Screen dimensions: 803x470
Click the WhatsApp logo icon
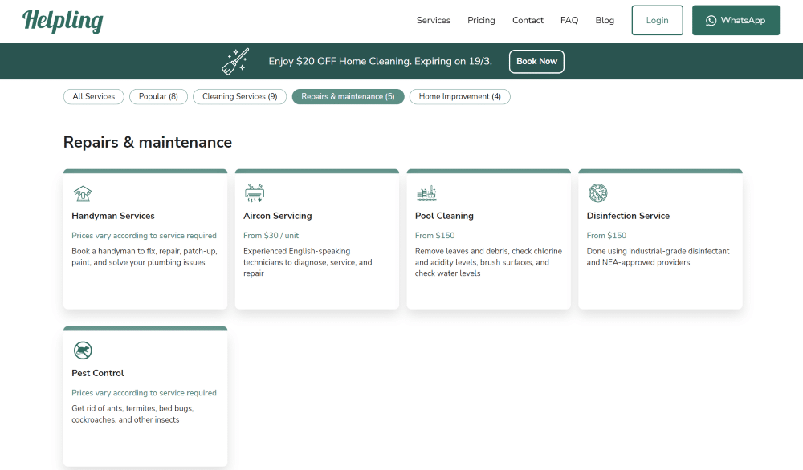pos(711,21)
